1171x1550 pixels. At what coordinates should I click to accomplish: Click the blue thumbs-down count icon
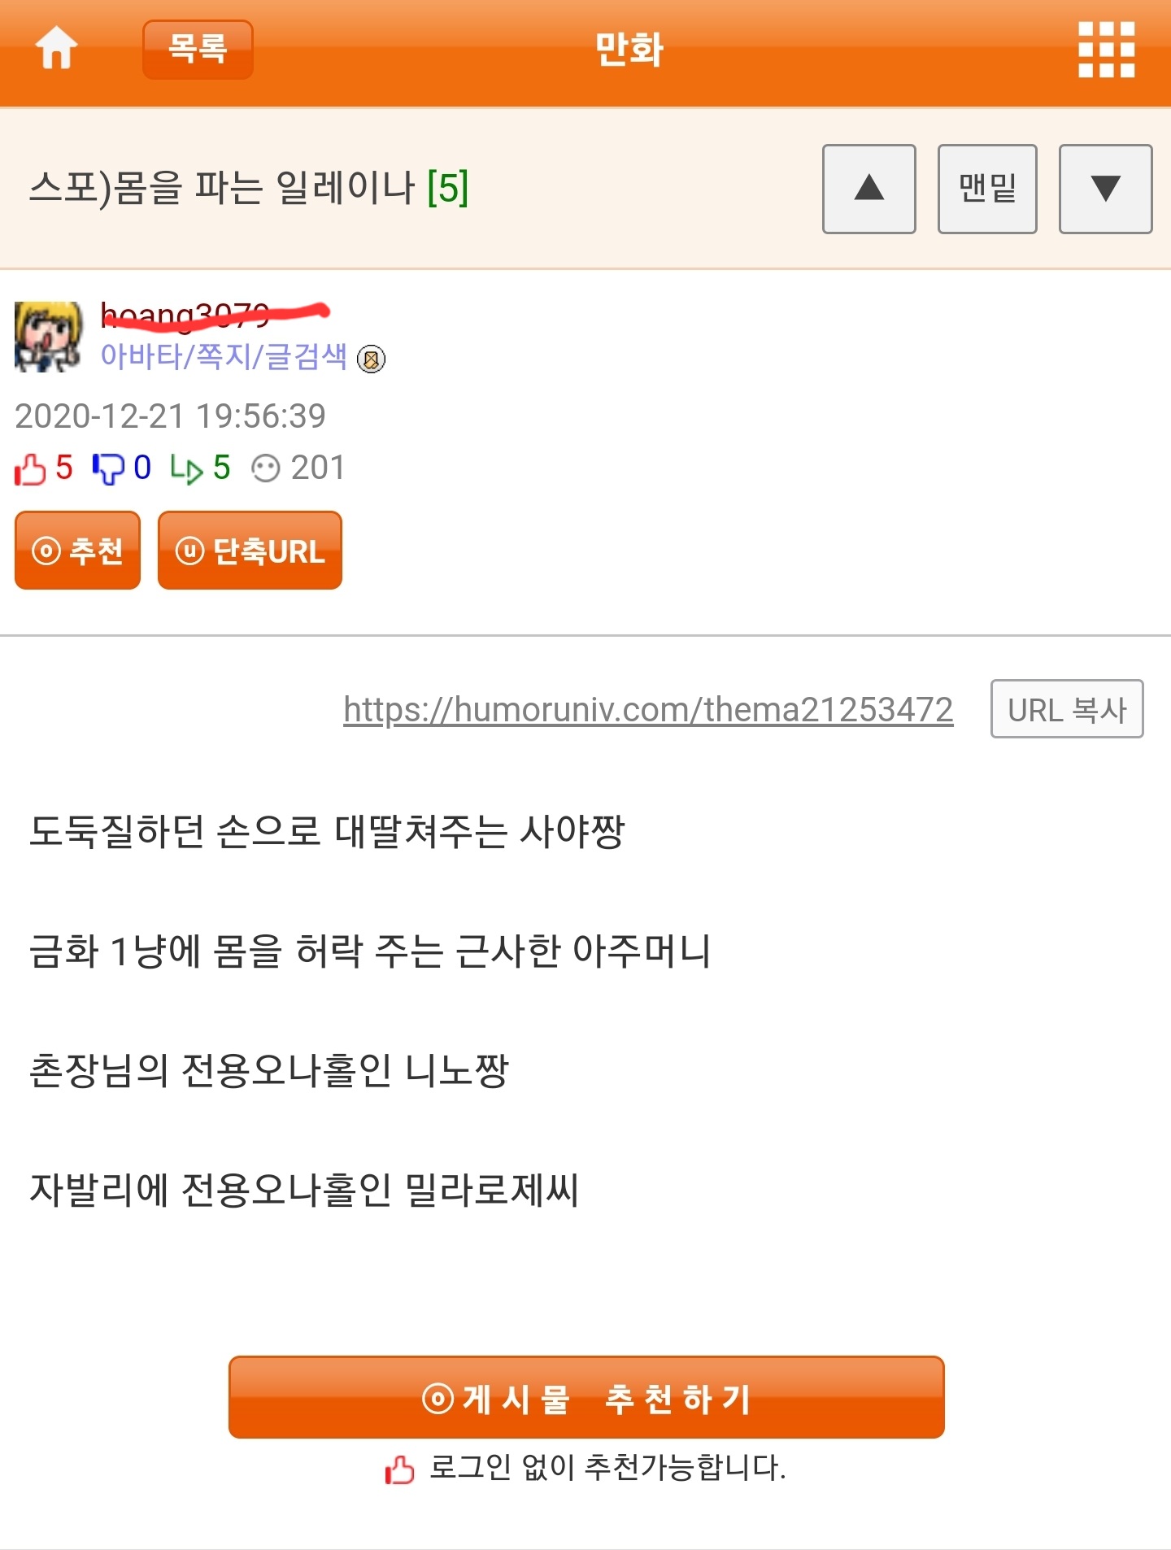pyautogui.click(x=107, y=468)
